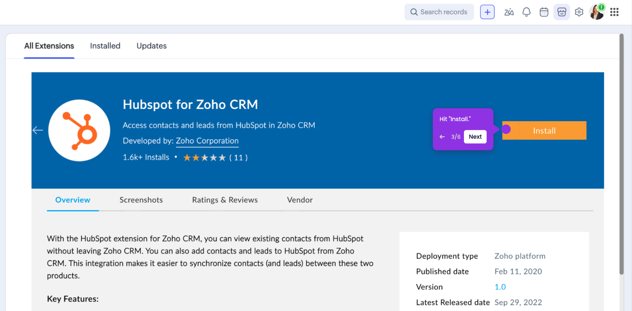Screen dimensions: 632x311
Task: Click the page's vertical scrollbar
Action: [x=622, y=155]
